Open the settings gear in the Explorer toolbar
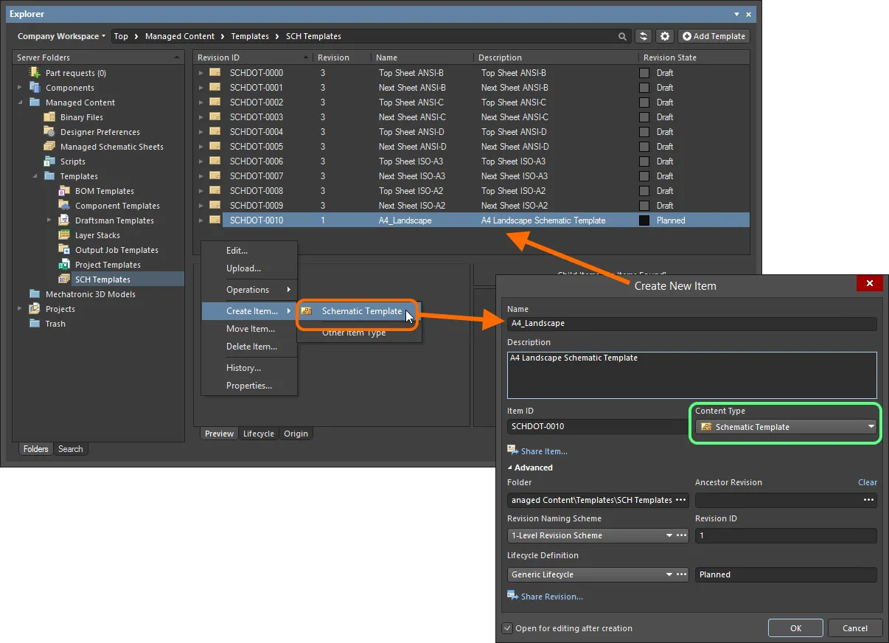 pyautogui.click(x=666, y=36)
